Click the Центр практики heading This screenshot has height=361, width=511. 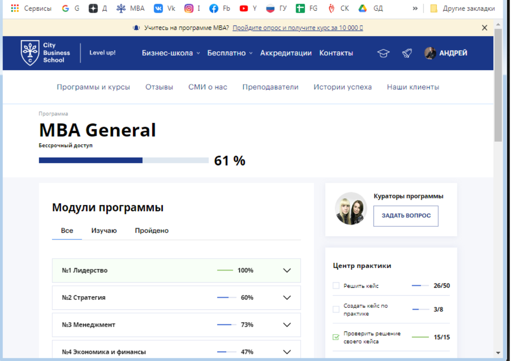(362, 266)
